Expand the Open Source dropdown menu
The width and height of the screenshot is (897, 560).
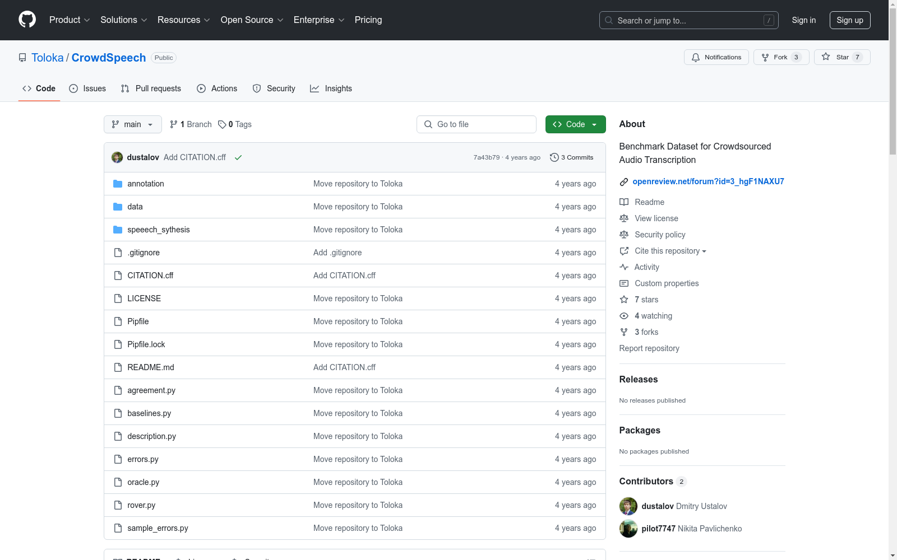pyautogui.click(x=252, y=20)
